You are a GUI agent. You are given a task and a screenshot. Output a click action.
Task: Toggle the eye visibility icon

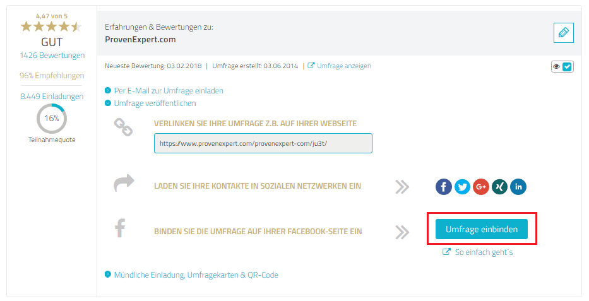tap(557, 67)
